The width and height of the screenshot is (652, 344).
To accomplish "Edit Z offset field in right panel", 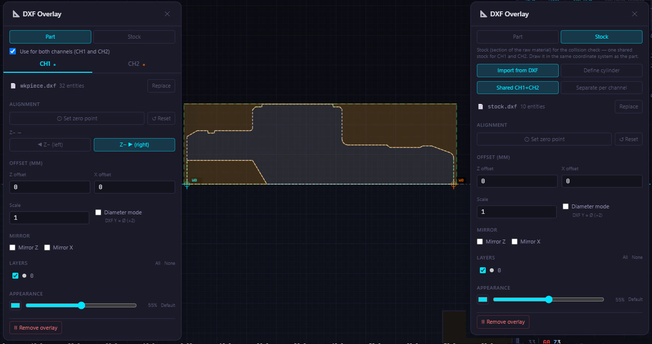I will [x=517, y=181].
